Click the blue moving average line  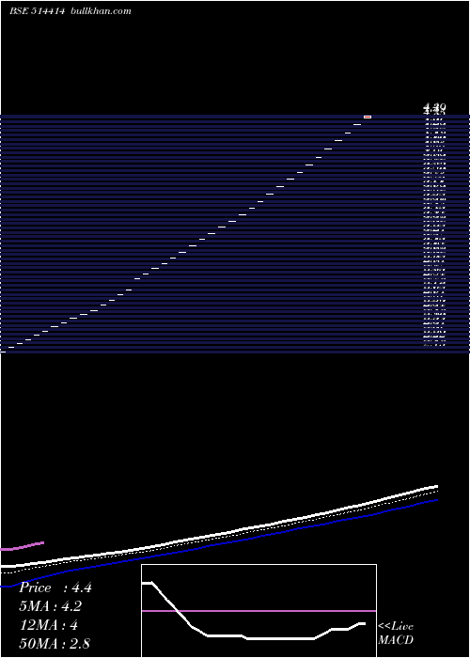click(x=219, y=544)
